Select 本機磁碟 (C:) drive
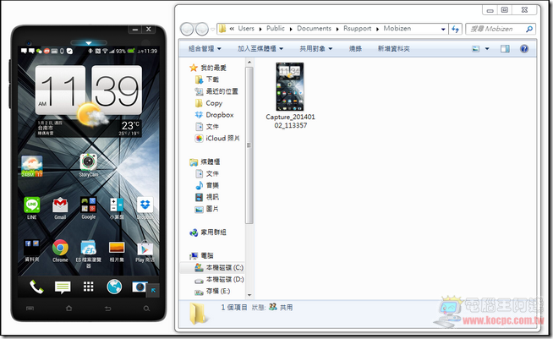This screenshot has width=553, height=339. (219, 268)
